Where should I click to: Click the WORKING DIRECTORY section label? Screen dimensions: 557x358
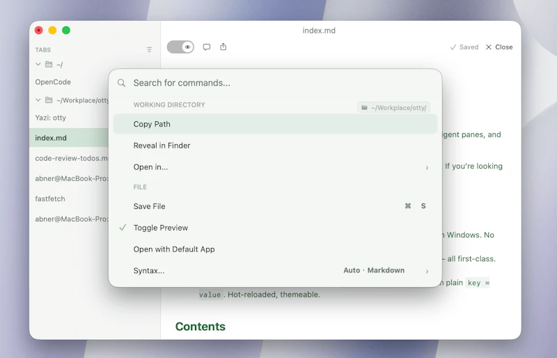click(169, 105)
